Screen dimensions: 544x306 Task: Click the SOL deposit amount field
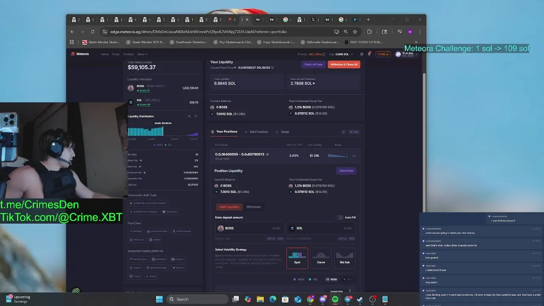point(321,228)
